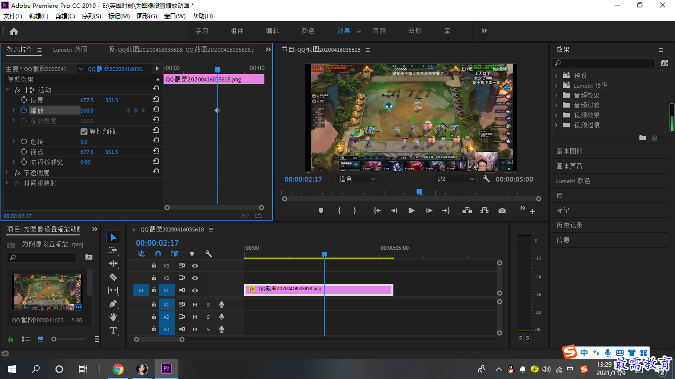Click Mark Out bracket button

click(355, 211)
